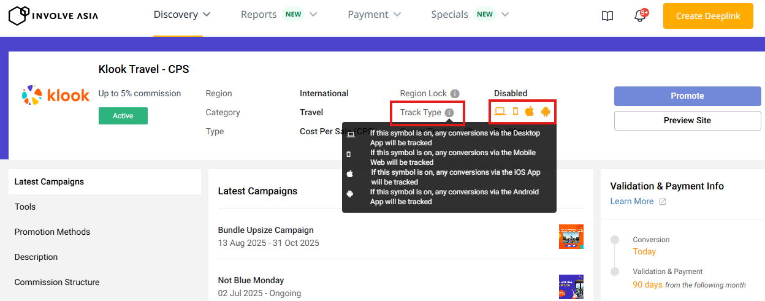This screenshot has height=301, width=765.
Task: Open the Not Blue Monday campaign
Action: pos(251,280)
